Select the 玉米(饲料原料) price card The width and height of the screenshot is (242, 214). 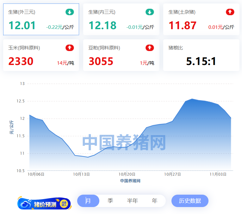point(41,55)
